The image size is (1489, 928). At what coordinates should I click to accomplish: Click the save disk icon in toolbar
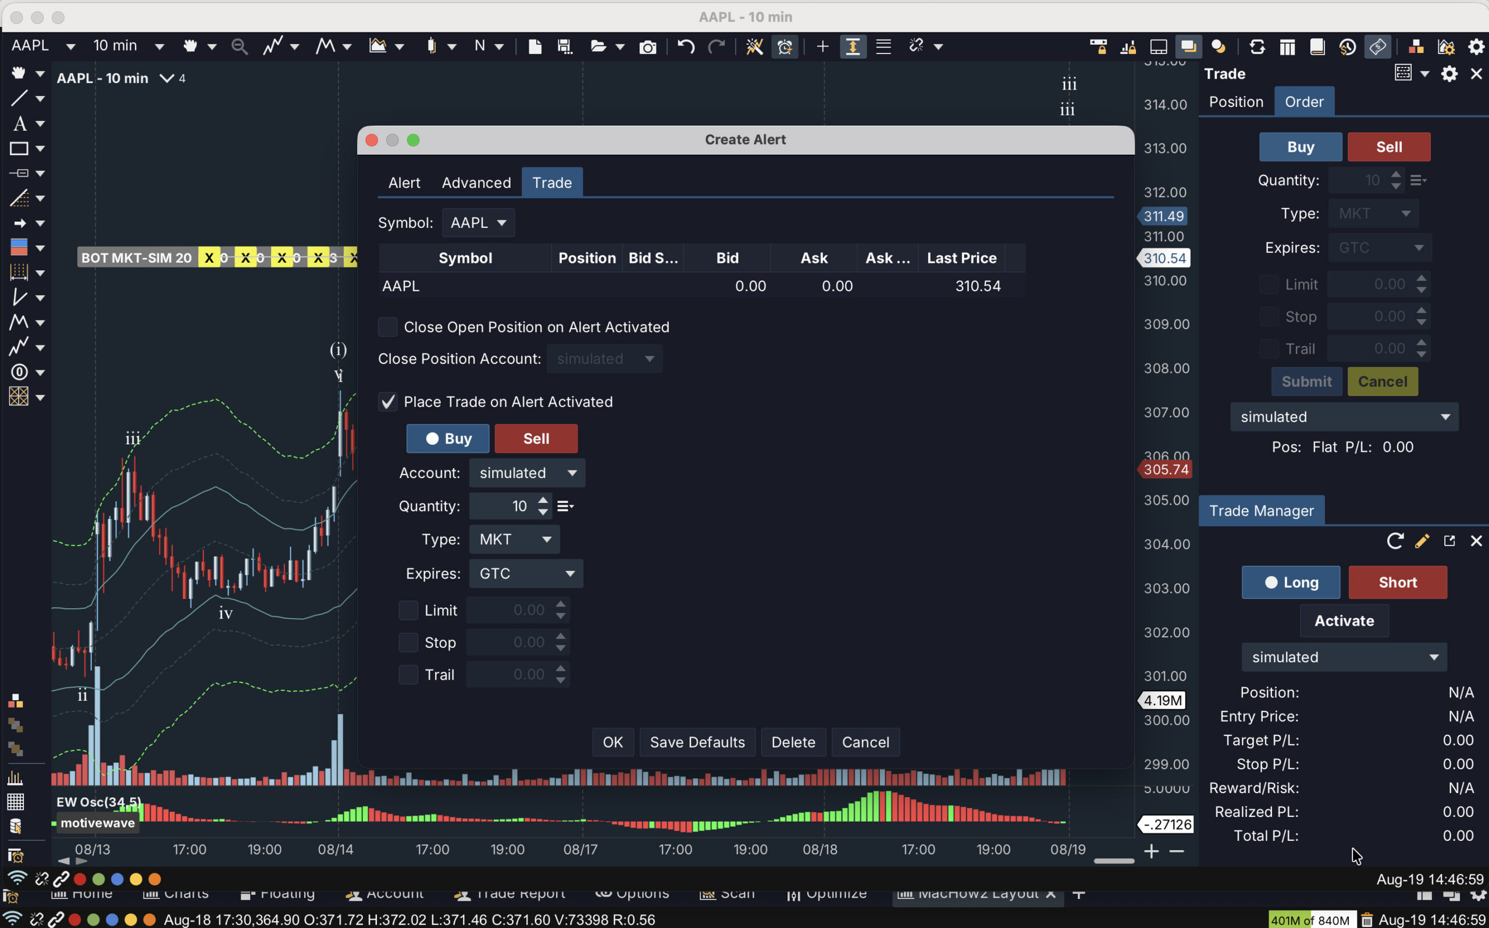pos(564,47)
